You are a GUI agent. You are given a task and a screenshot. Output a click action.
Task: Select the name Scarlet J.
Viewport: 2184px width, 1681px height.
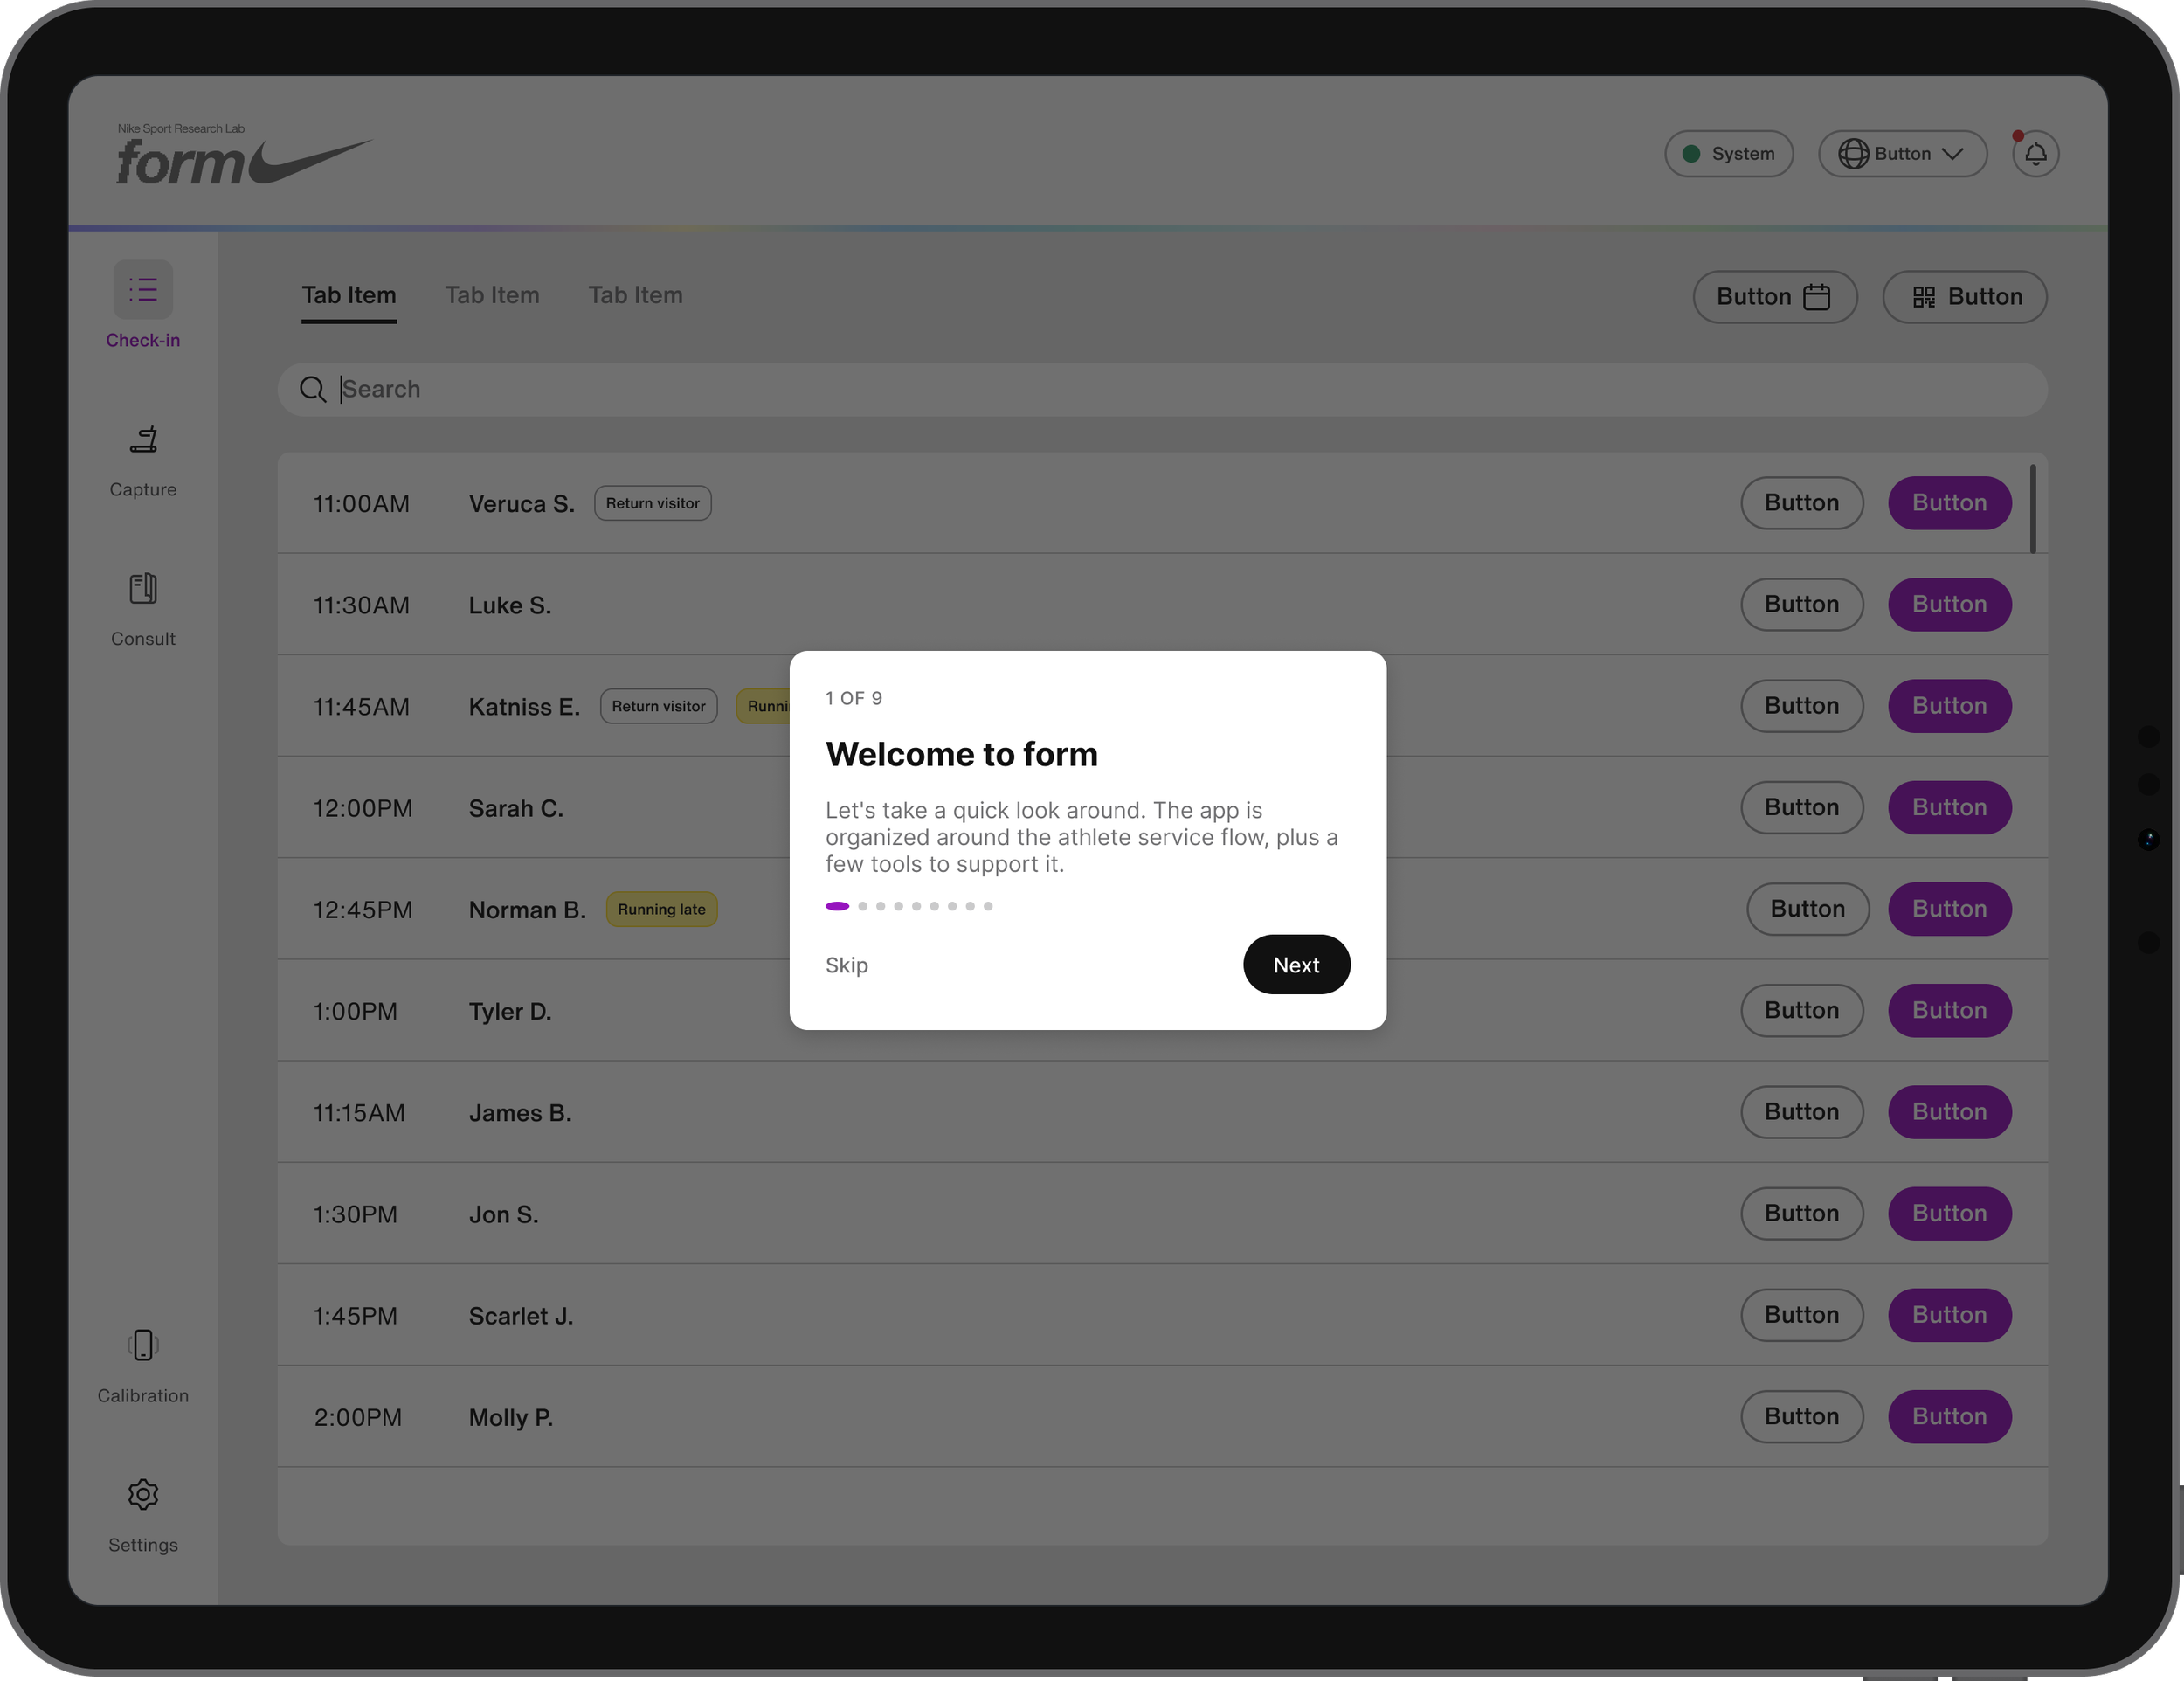(521, 1316)
